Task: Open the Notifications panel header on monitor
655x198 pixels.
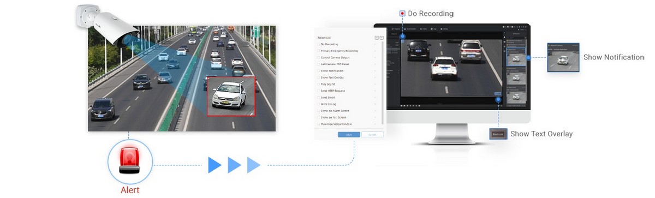Action: [x=516, y=34]
